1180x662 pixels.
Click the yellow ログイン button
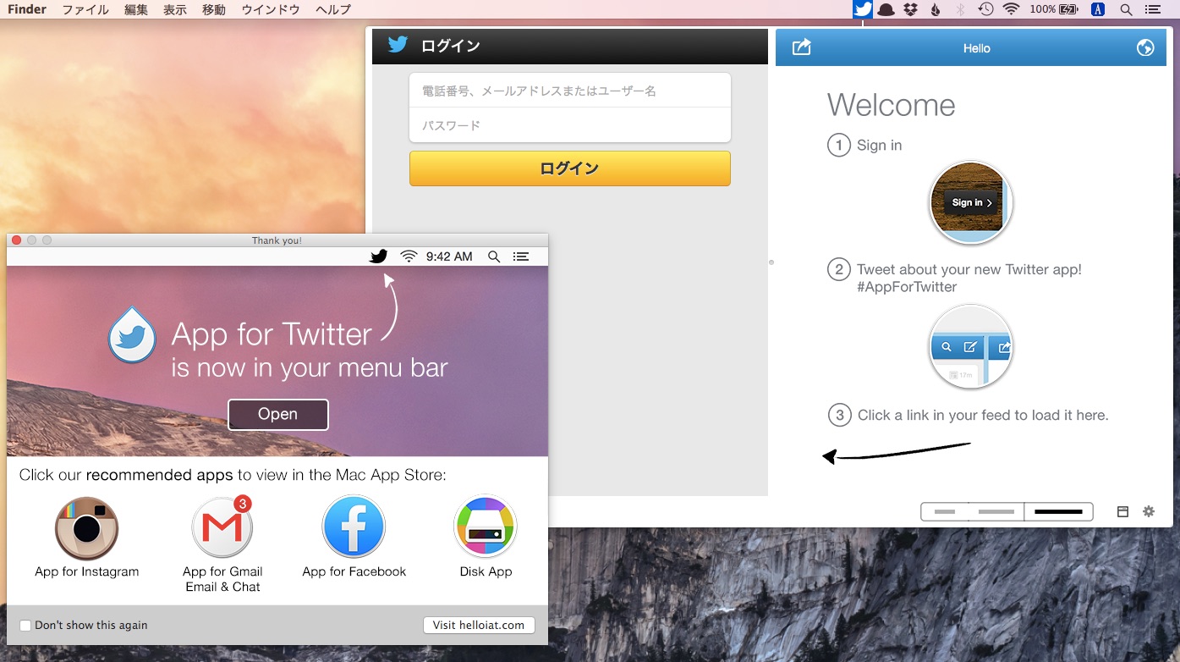pyautogui.click(x=569, y=168)
